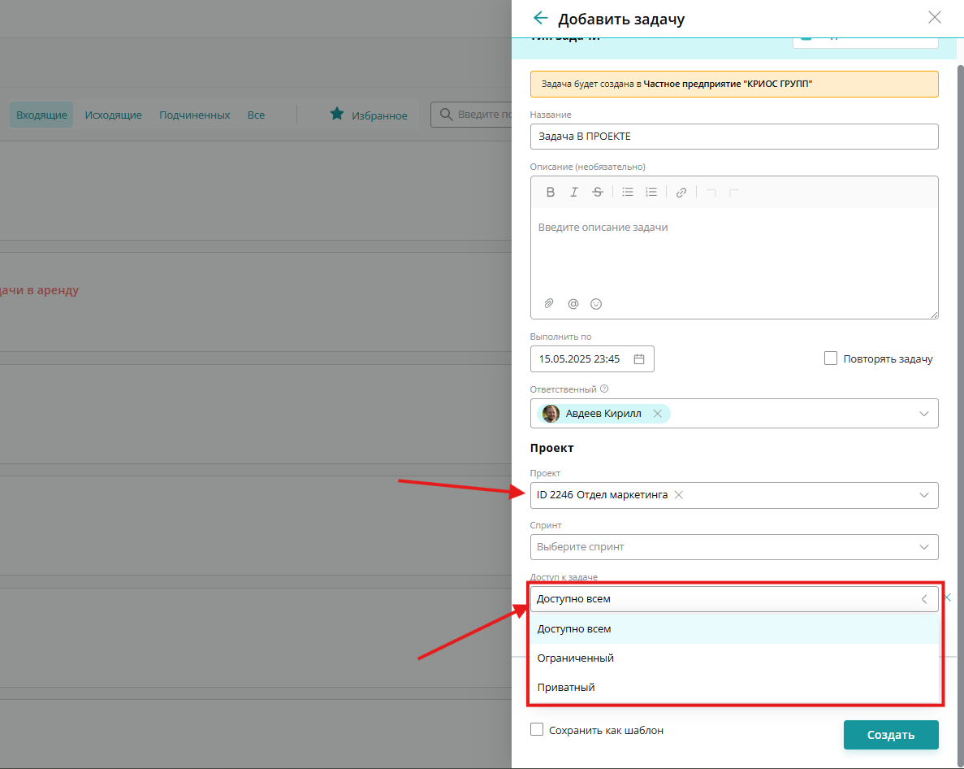
Task: Insert bulleted list in description
Action: [x=627, y=192]
